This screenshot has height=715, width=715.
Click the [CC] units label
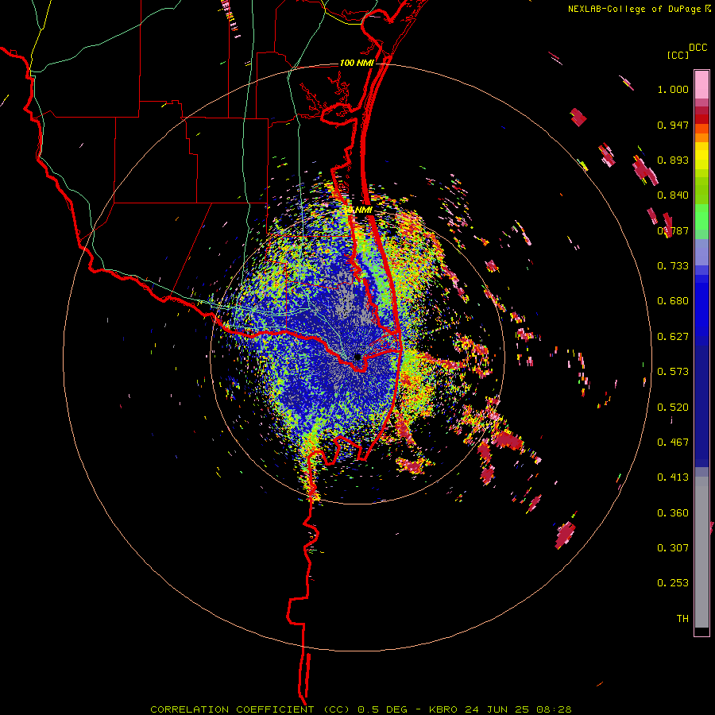(x=678, y=55)
